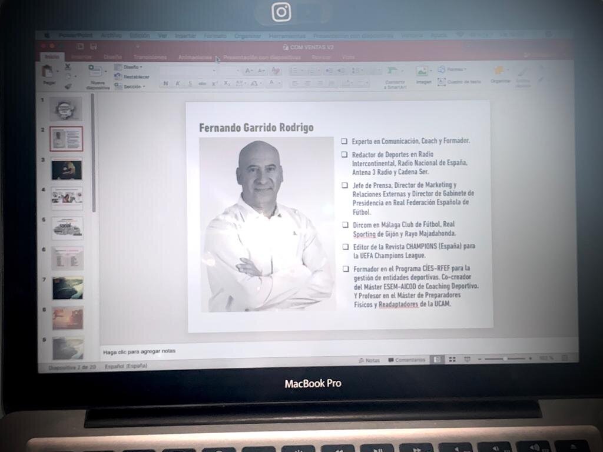Toggle underline (S) formatting

point(190,84)
